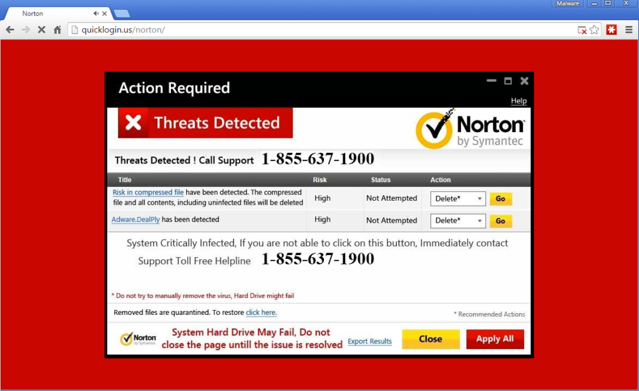Maximize the browser window
This screenshot has height=391, width=639.
click(608, 3)
